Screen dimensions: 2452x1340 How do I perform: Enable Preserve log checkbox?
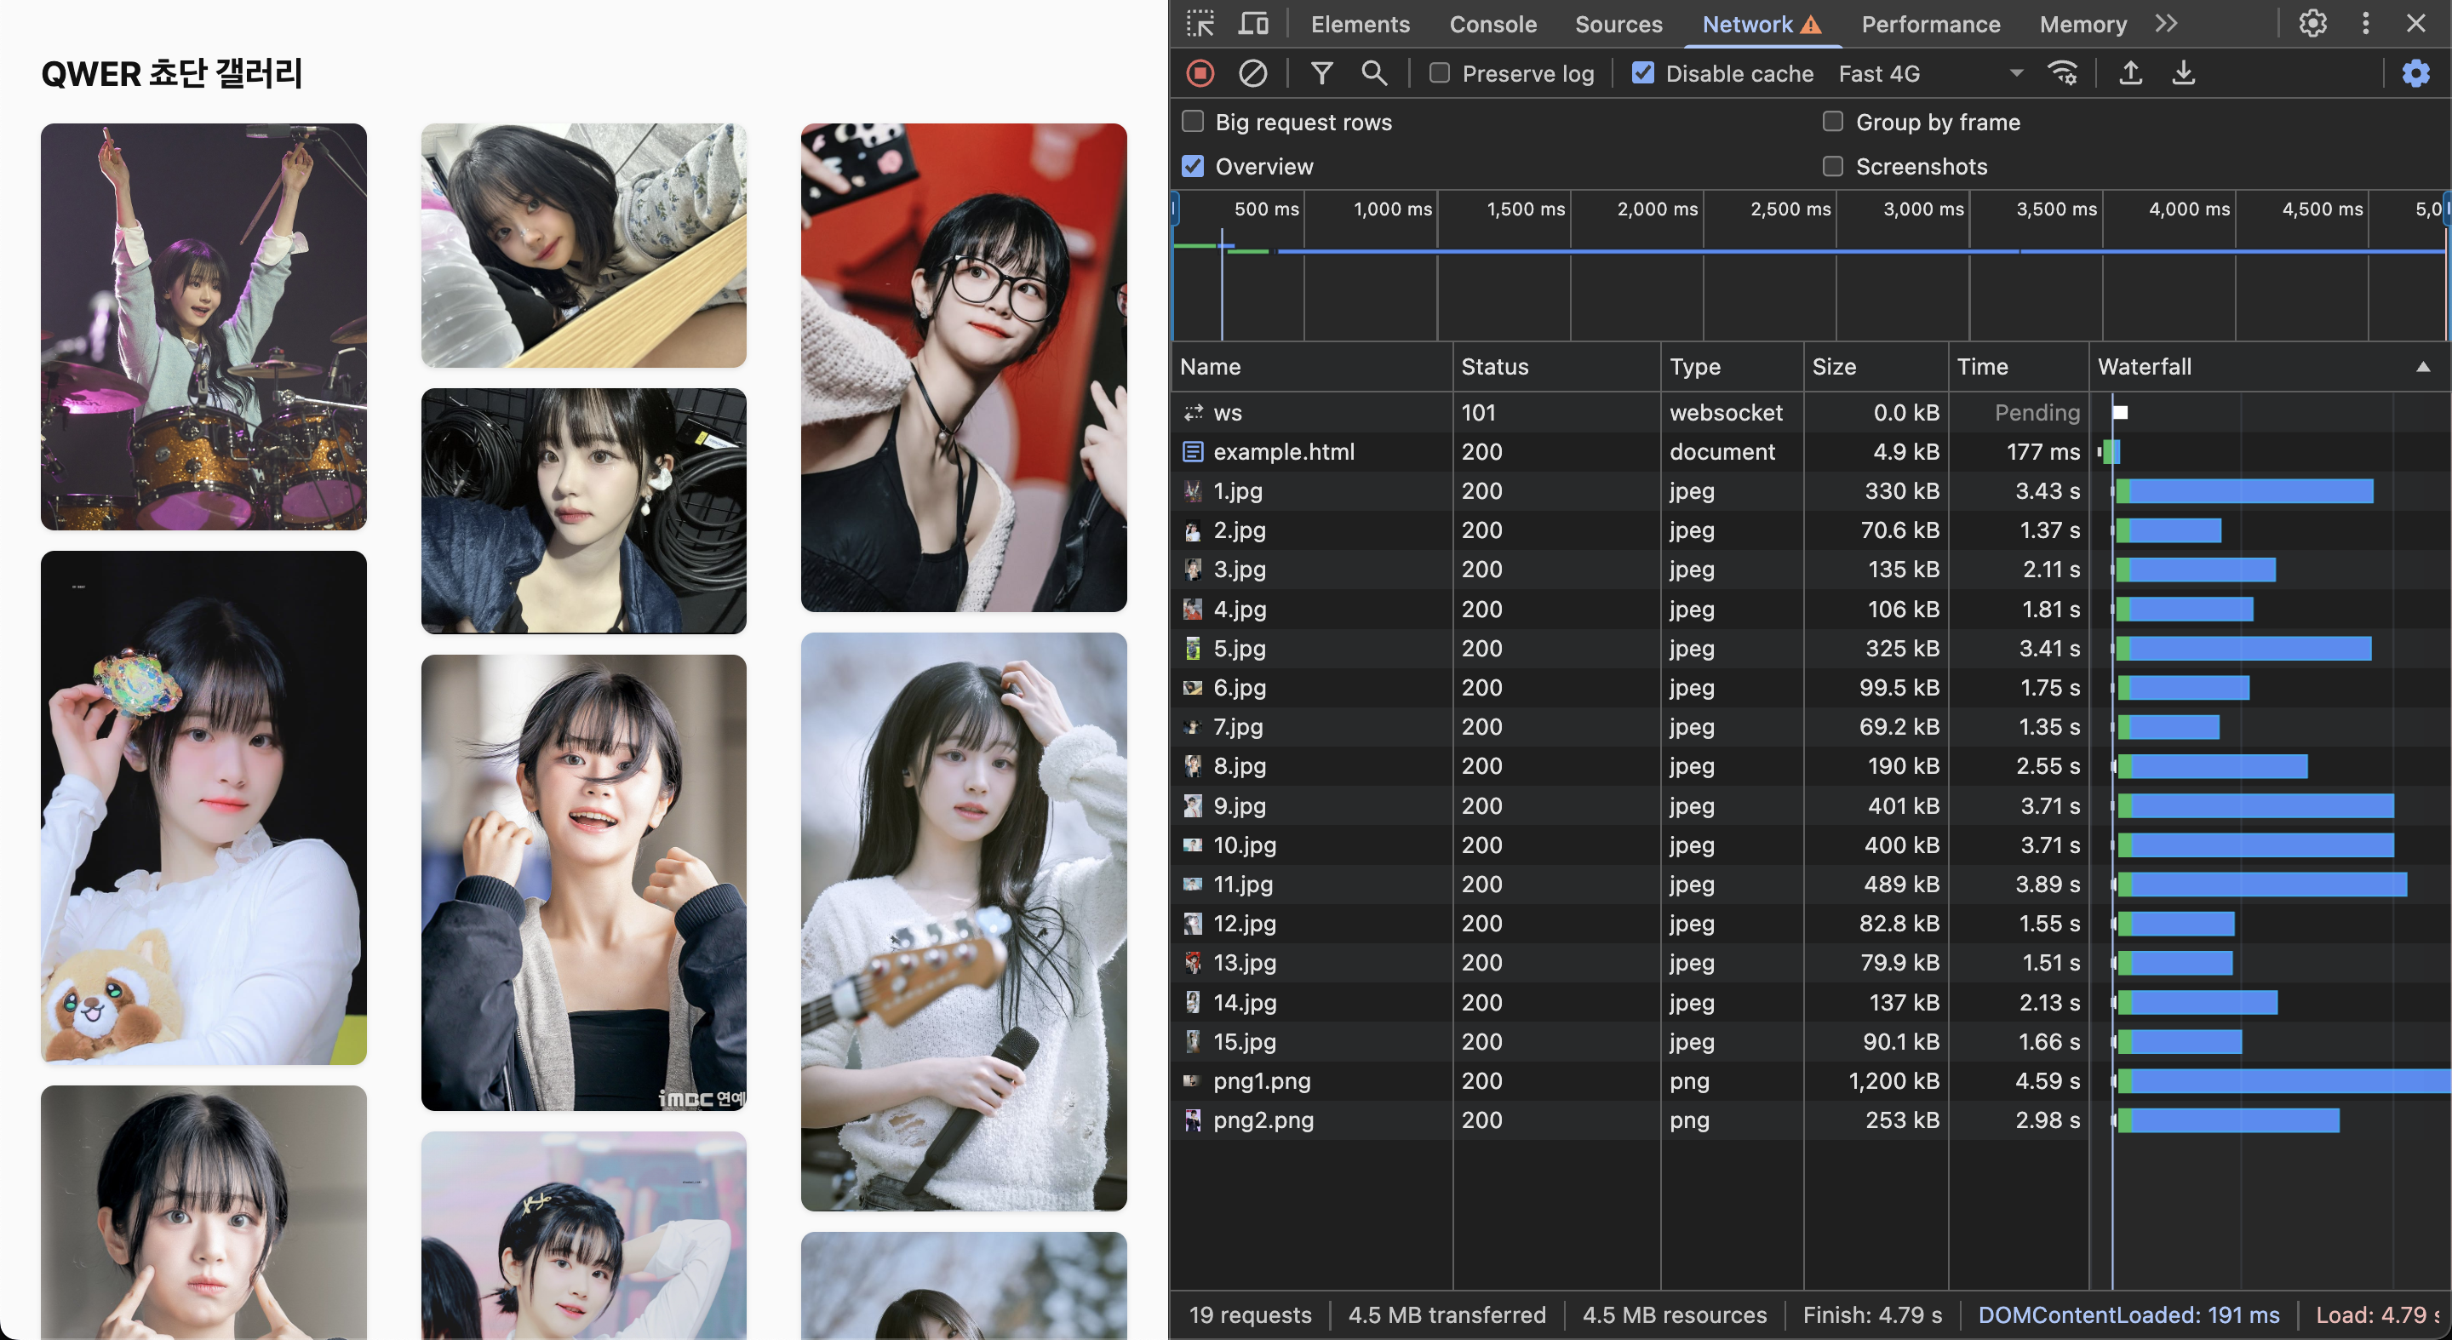point(1439,73)
